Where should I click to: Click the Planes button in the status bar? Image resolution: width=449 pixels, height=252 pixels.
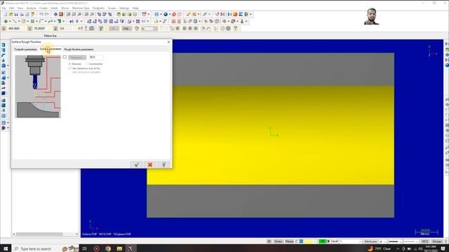tap(289, 241)
